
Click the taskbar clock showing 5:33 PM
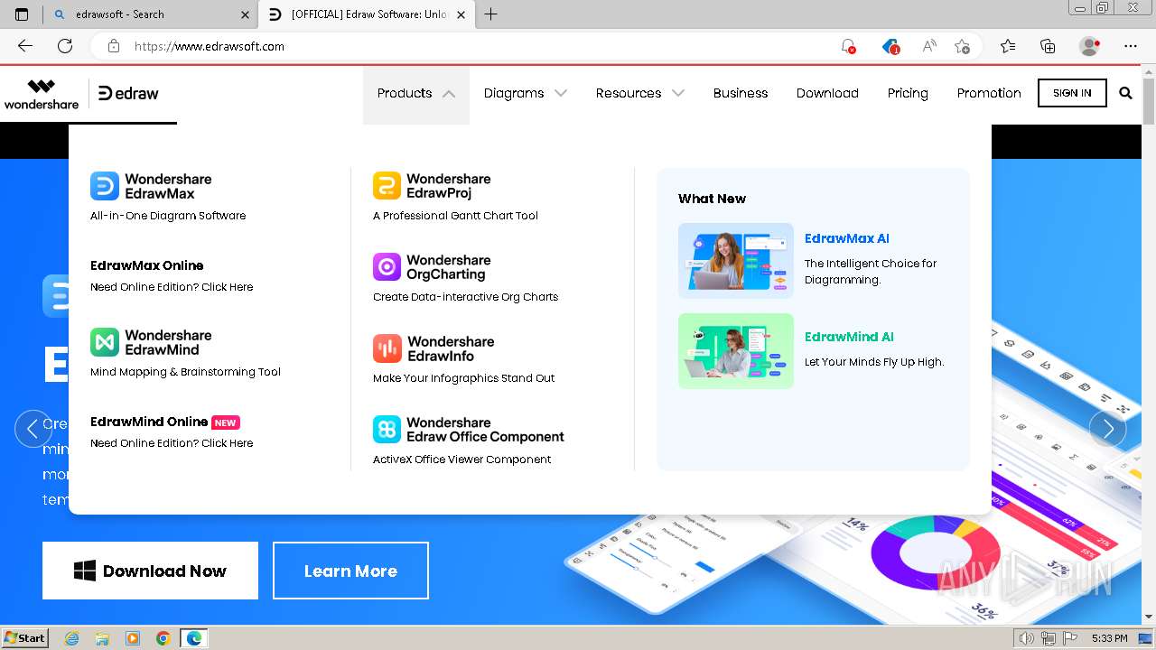click(1109, 638)
